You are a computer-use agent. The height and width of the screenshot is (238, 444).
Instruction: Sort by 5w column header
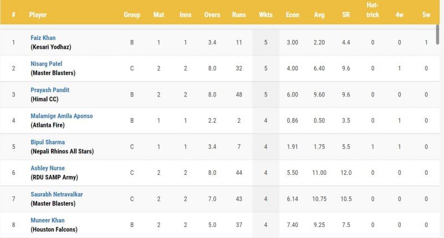click(x=426, y=15)
